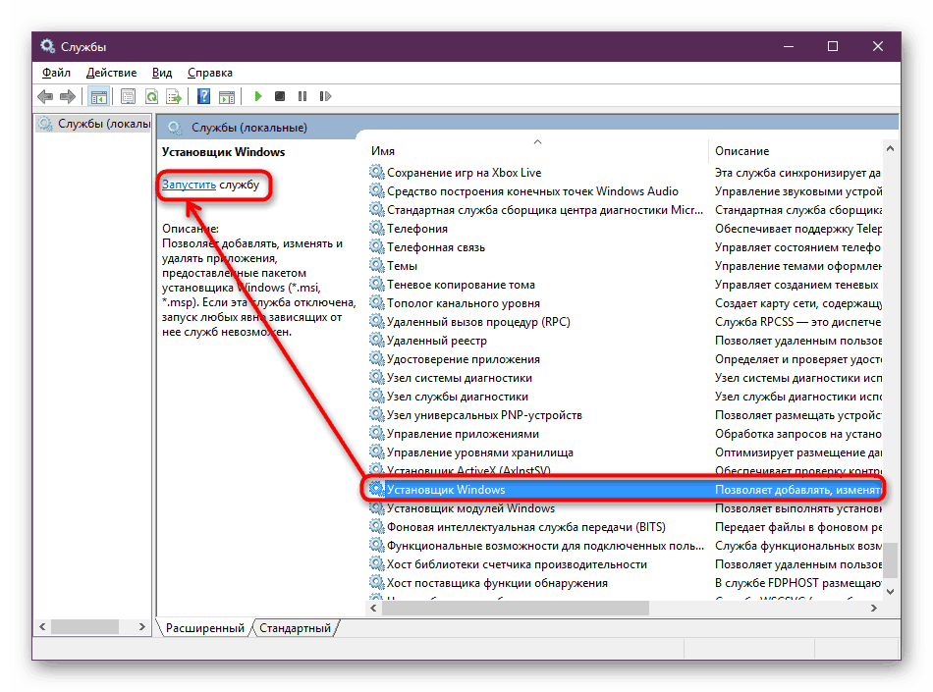Select Удаленный вызов процедур (RPC) service
This screenshot has width=933, height=692.
click(478, 322)
